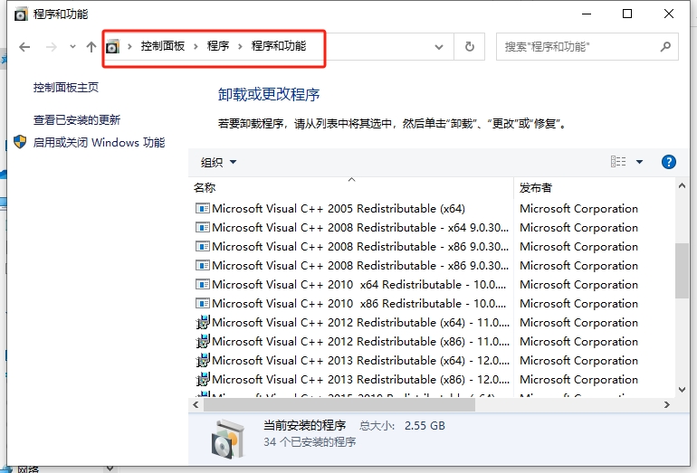Click scroll-up arrow of program list

682,186
